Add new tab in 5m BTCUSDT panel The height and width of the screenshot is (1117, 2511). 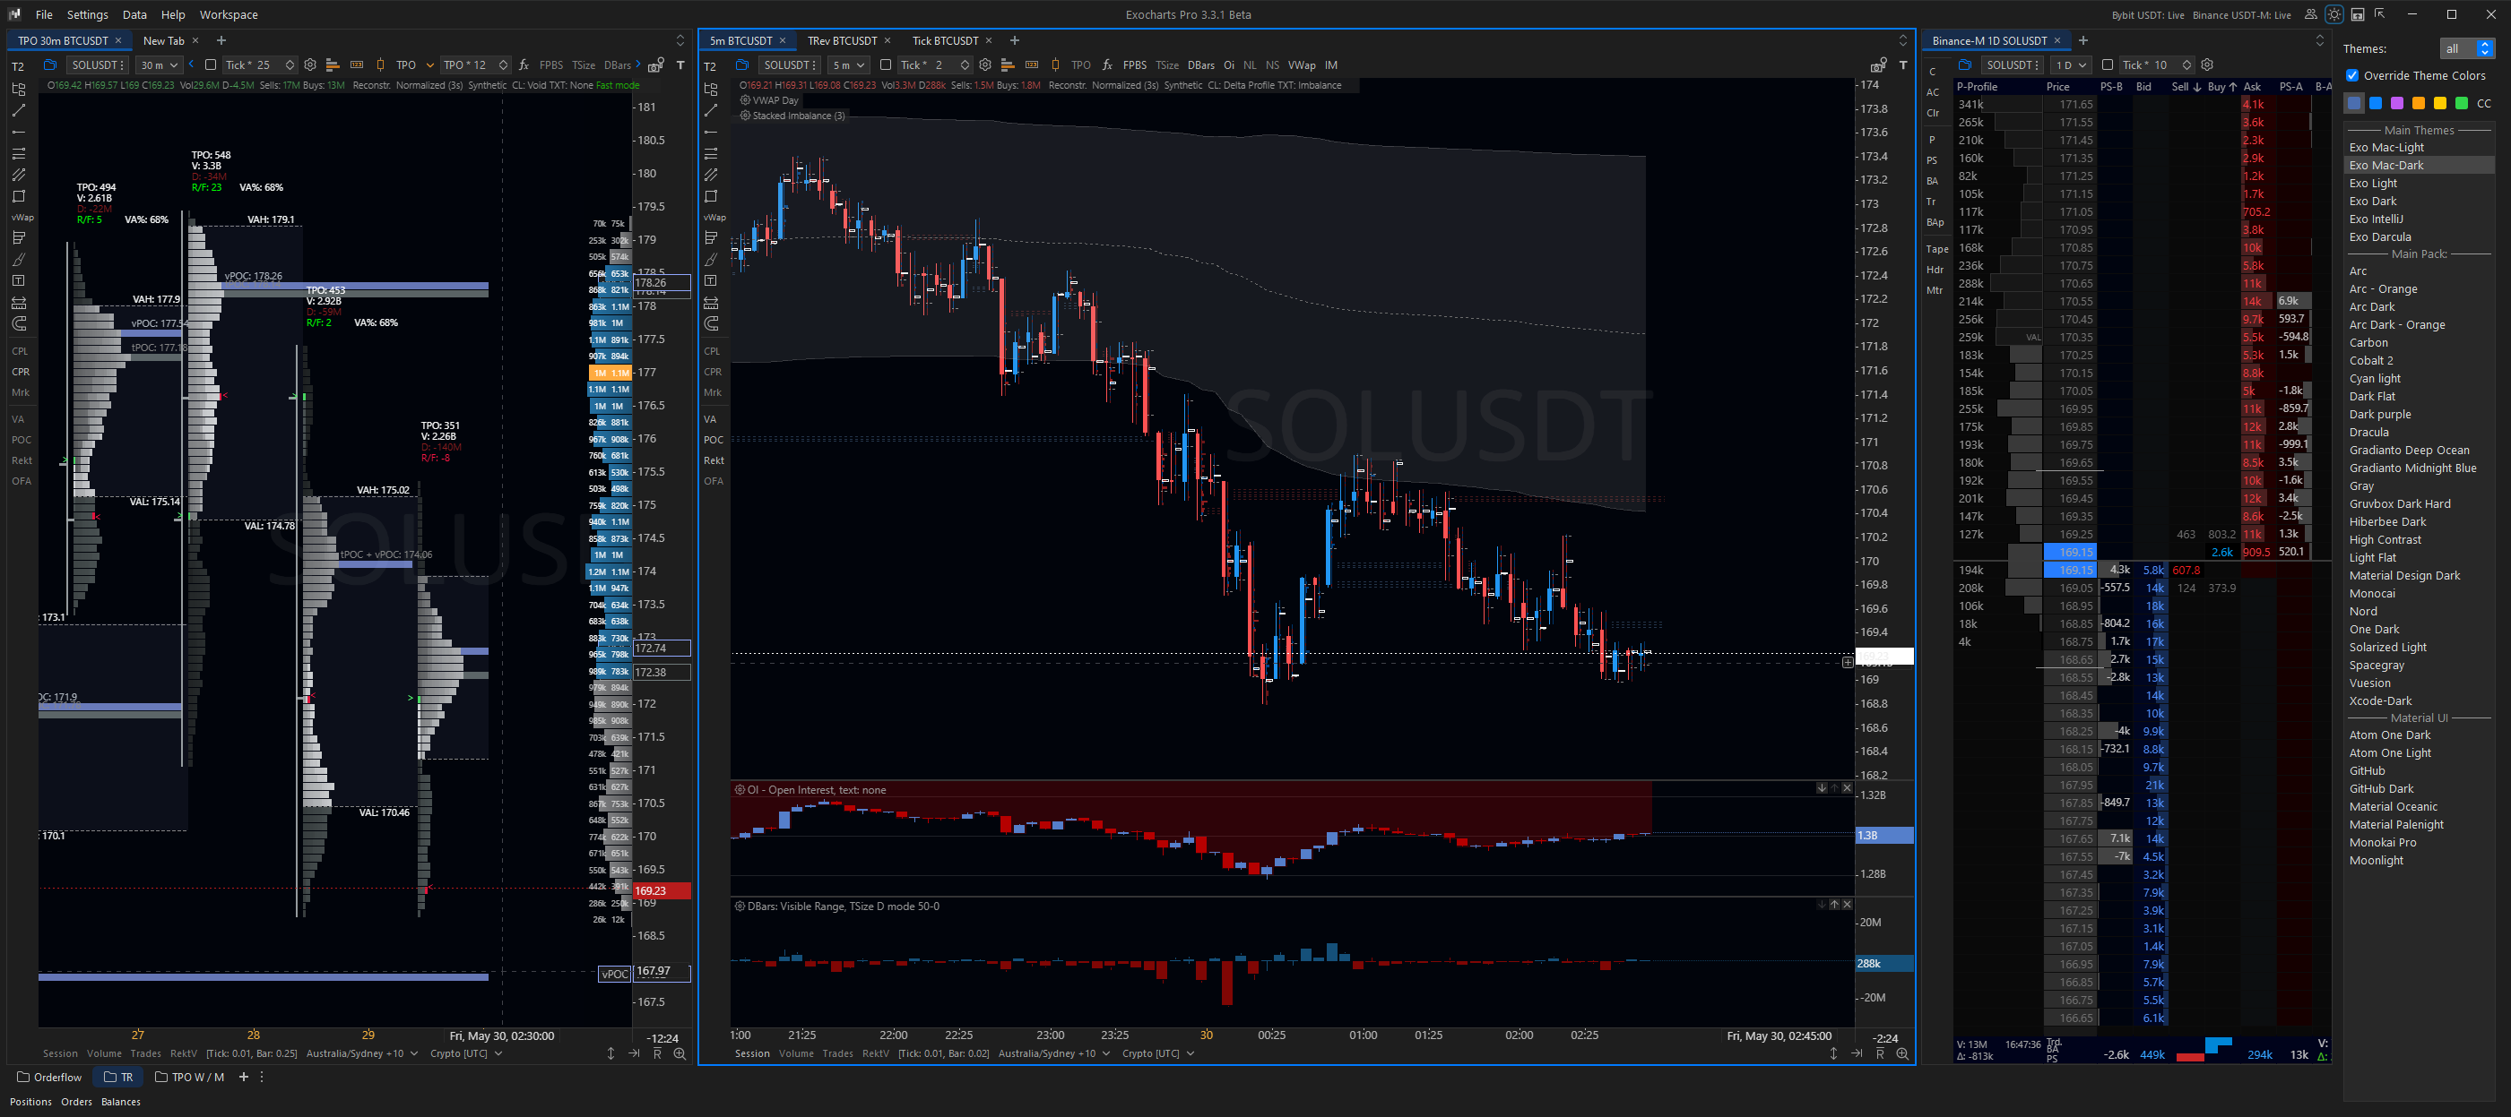pyautogui.click(x=1015, y=41)
